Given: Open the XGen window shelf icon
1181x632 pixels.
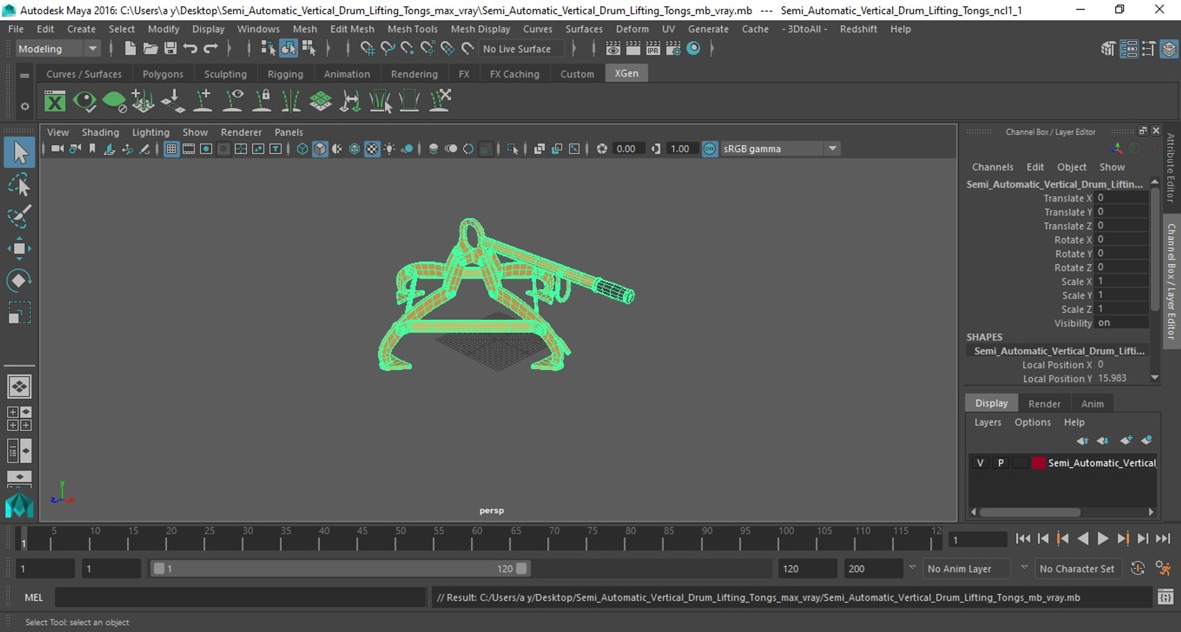Looking at the screenshot, I should (55, 101).
